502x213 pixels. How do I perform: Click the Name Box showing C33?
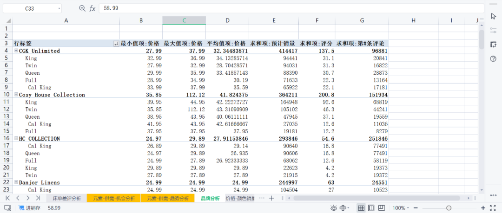(x=29, y=9)
